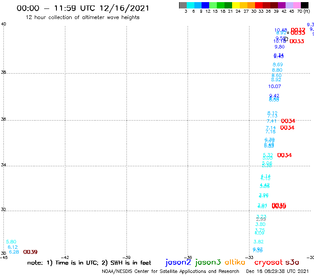Click the time label 0034 beside 7.14

click(287, 128)
